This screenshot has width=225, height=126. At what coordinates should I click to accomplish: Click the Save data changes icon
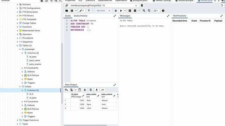(x=91, y=90)
